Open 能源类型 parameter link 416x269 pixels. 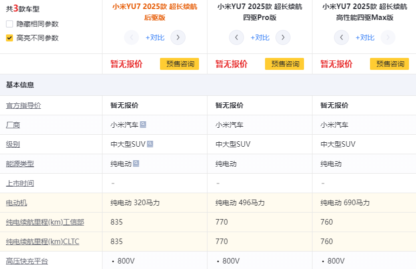click(20, 164)
